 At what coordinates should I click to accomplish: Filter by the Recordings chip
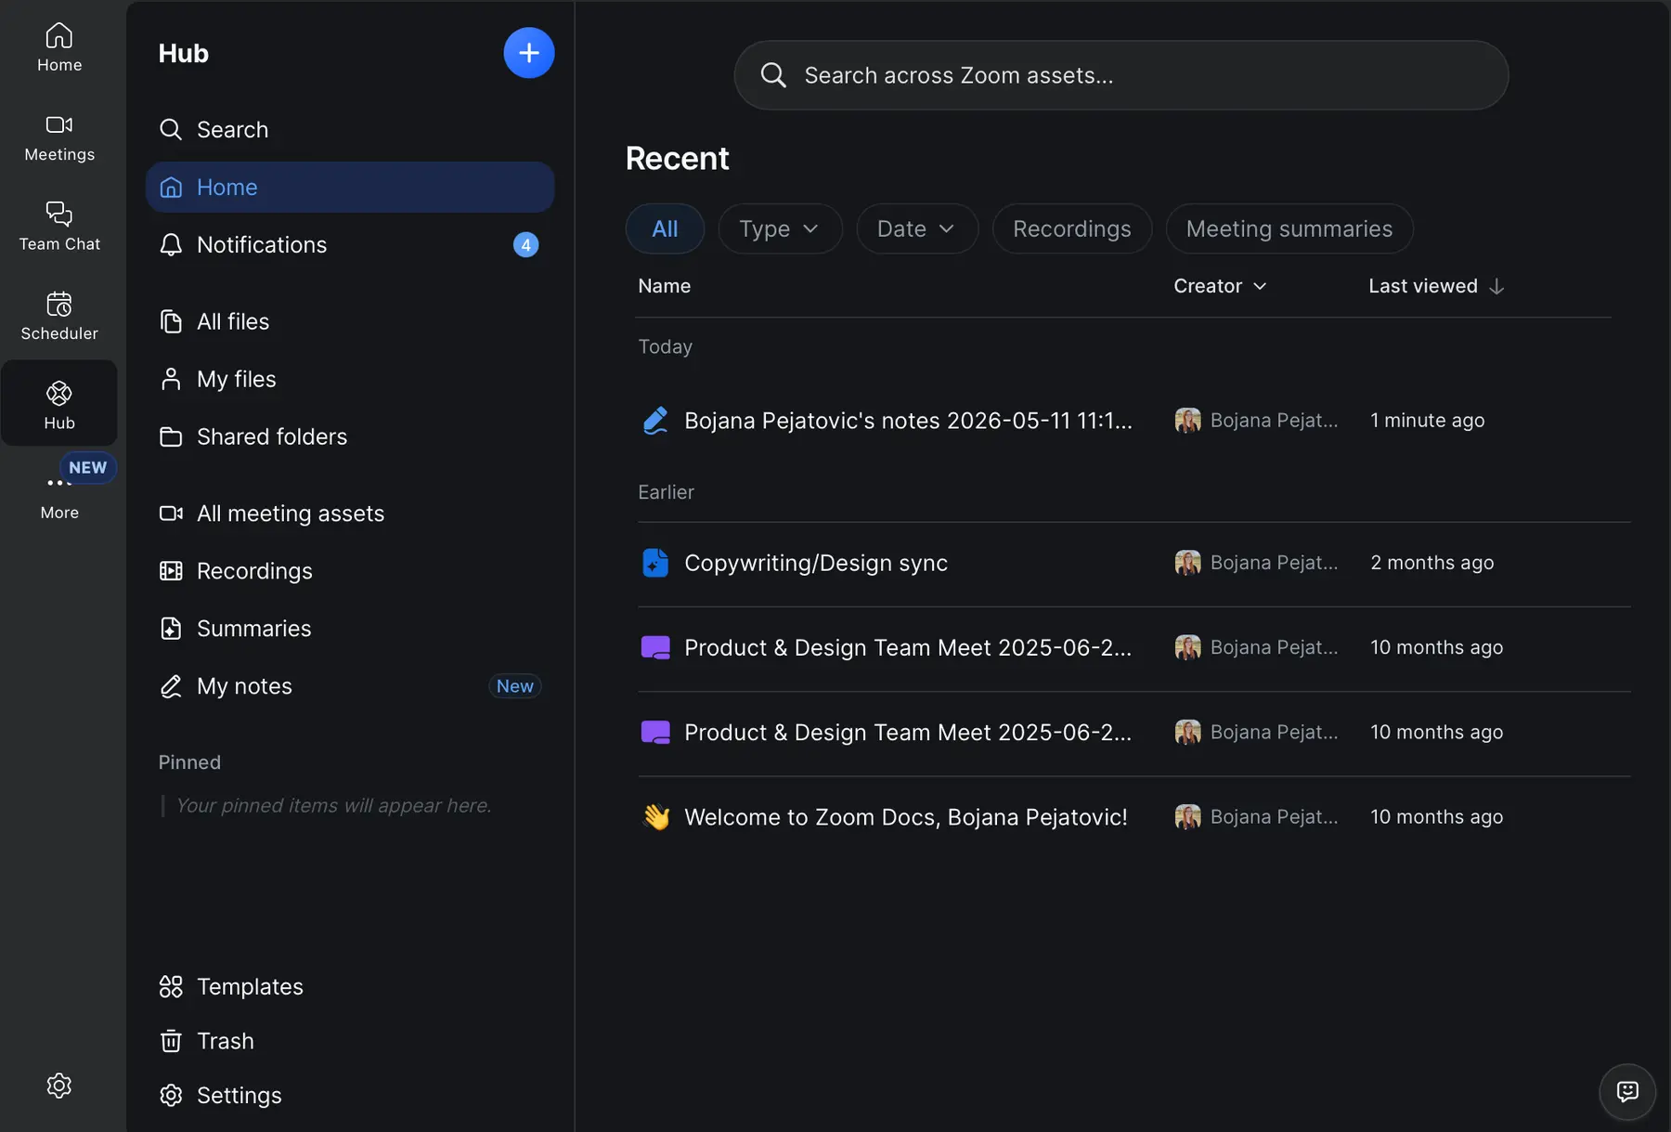(x=1072, y=228)
